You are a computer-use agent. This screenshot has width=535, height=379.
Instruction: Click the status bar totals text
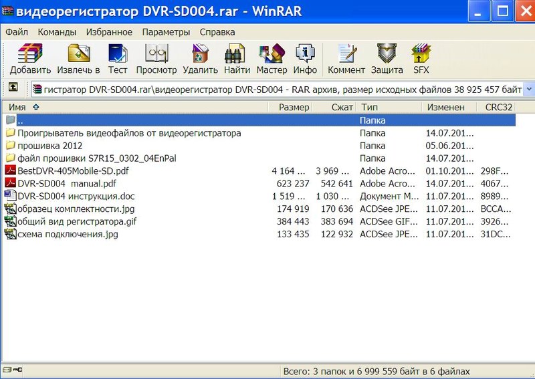(377, 371)
